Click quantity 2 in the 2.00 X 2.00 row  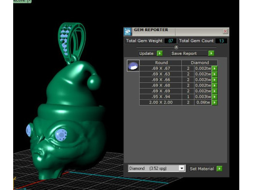(x=188, y=102)
